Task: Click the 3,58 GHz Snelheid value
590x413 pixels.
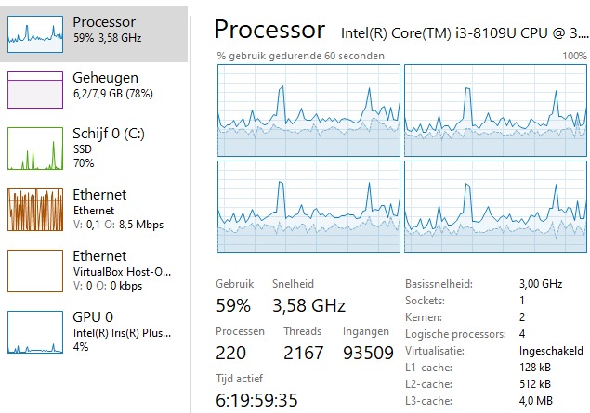Action: click(x=308, y=305)
